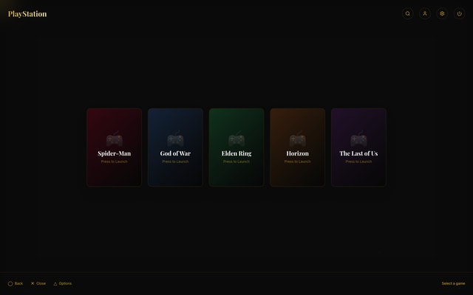Launch The Last of Us game card
The width and height of the screenshot is (473, 295).
(x=358, y=147)
